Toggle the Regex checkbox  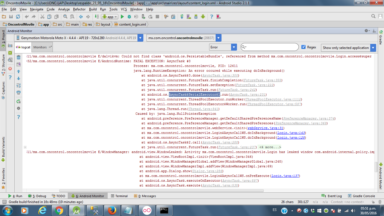pos(303,47)
